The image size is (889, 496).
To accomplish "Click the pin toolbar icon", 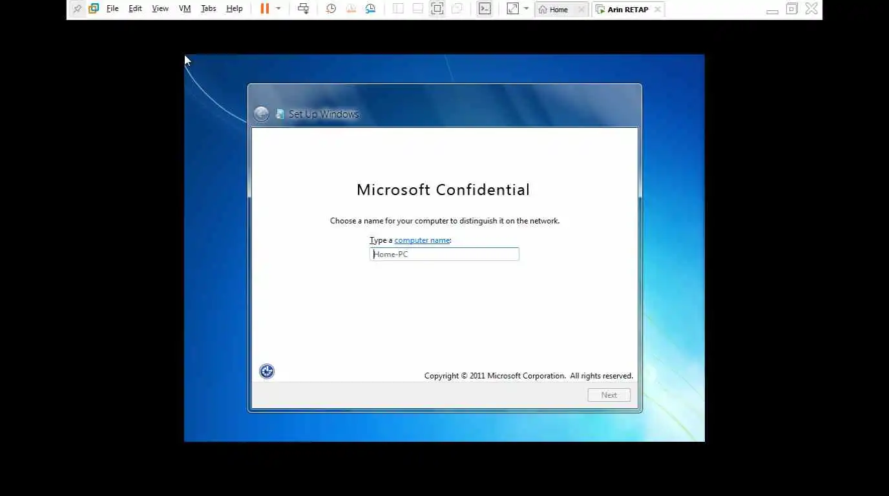I will coord(77,9).
